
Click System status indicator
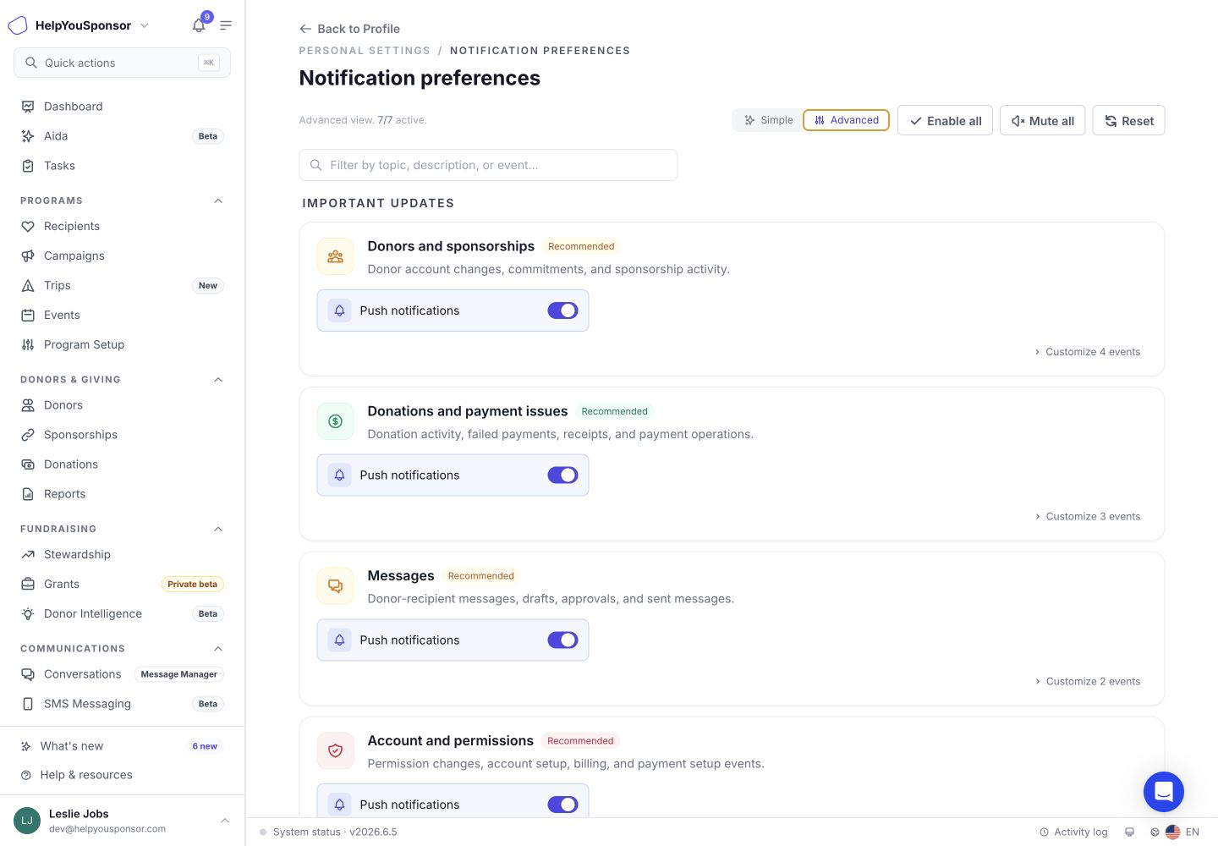328,832
